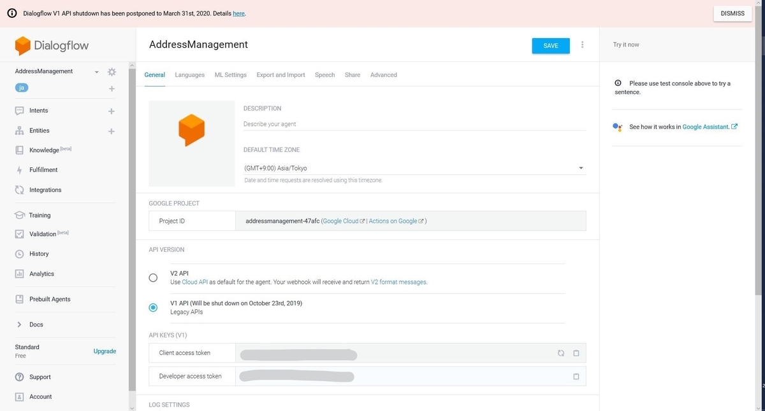
Task: Click Upgrade plan link
Action: click(105, 351)
